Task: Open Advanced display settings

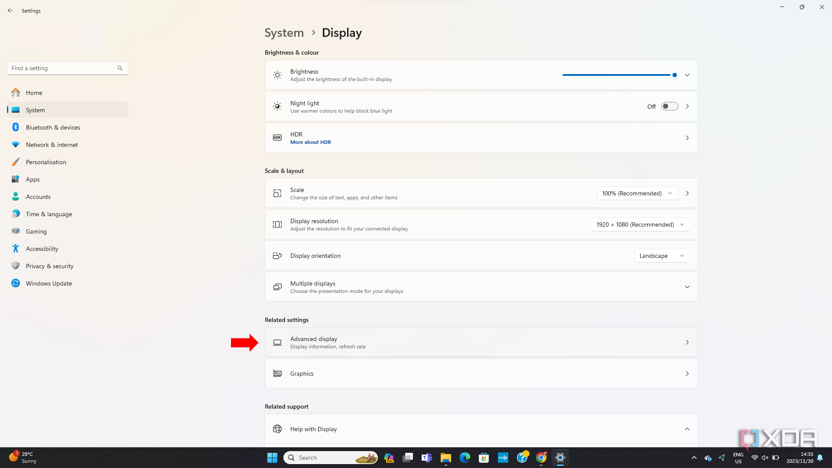Action: coord(481,342)
